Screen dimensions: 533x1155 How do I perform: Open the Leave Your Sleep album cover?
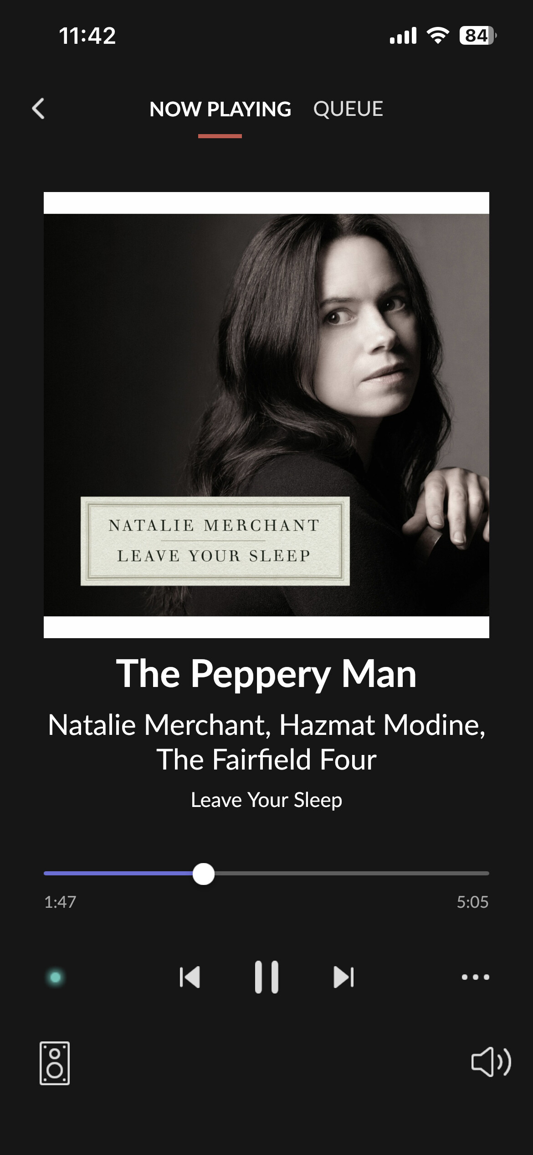point(266,415)
